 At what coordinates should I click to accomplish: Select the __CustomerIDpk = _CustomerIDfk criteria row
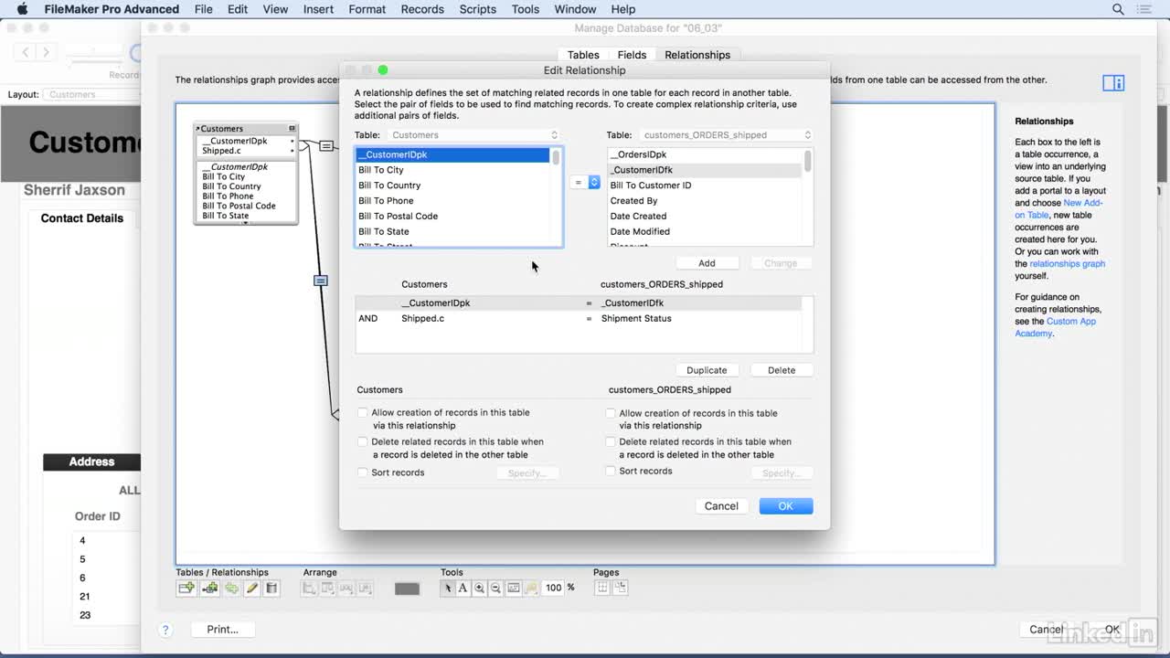[579, 303]
